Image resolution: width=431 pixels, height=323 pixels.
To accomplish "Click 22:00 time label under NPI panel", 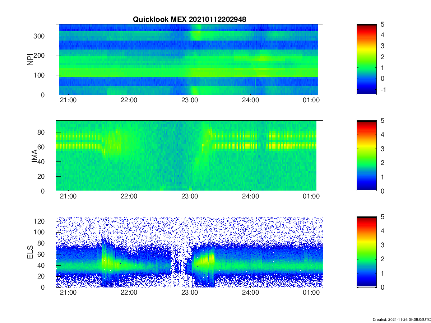I will tap(129, 101).
